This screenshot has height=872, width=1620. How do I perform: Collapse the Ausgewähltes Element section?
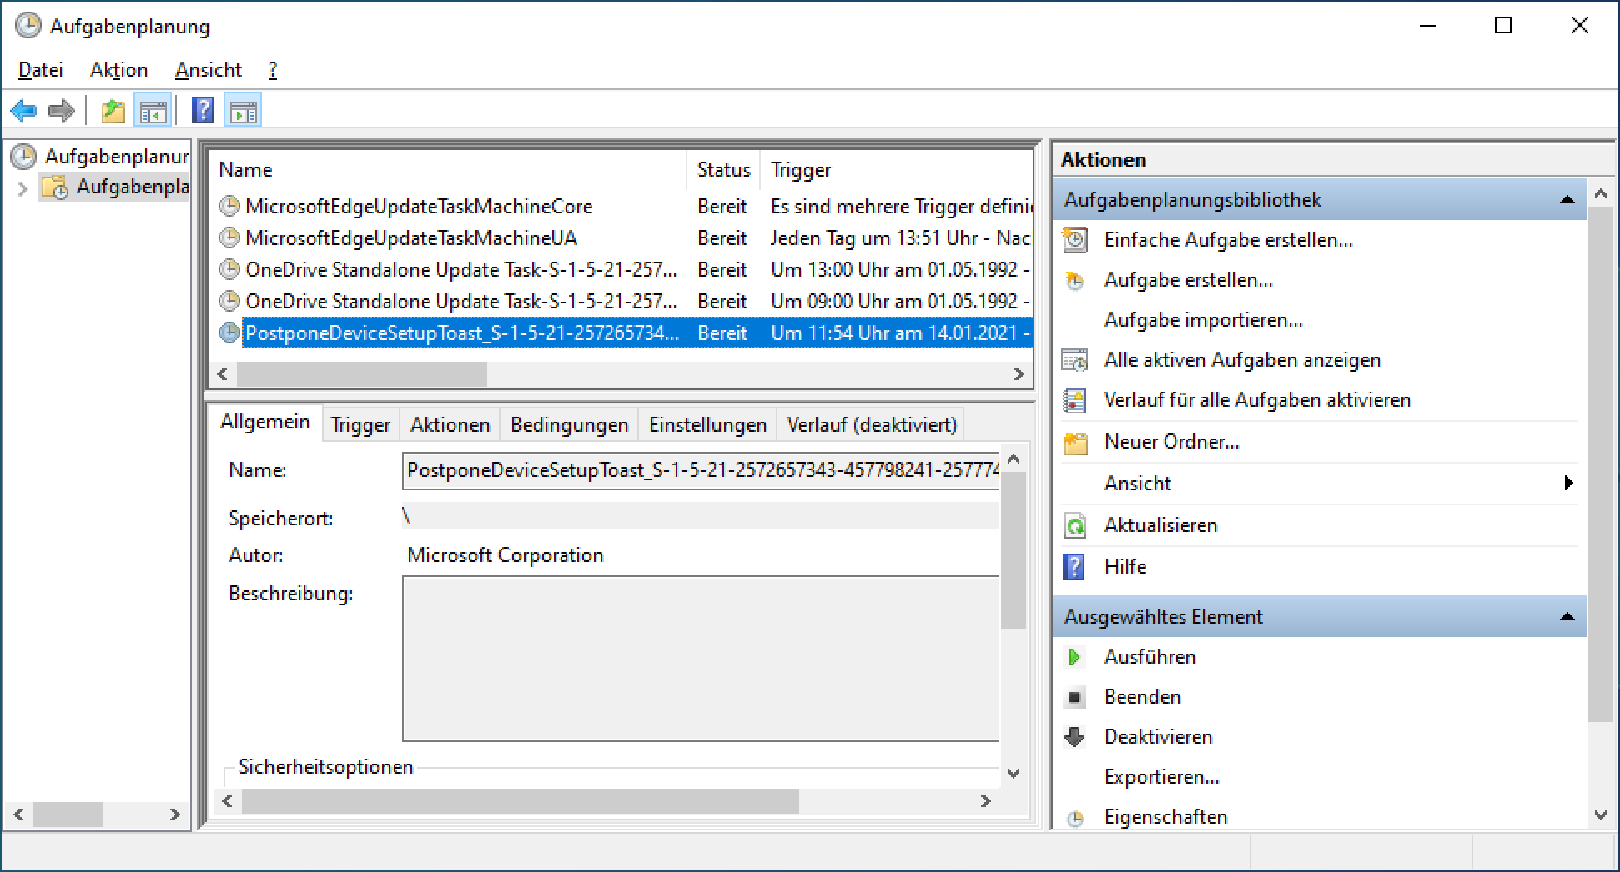1567,617
